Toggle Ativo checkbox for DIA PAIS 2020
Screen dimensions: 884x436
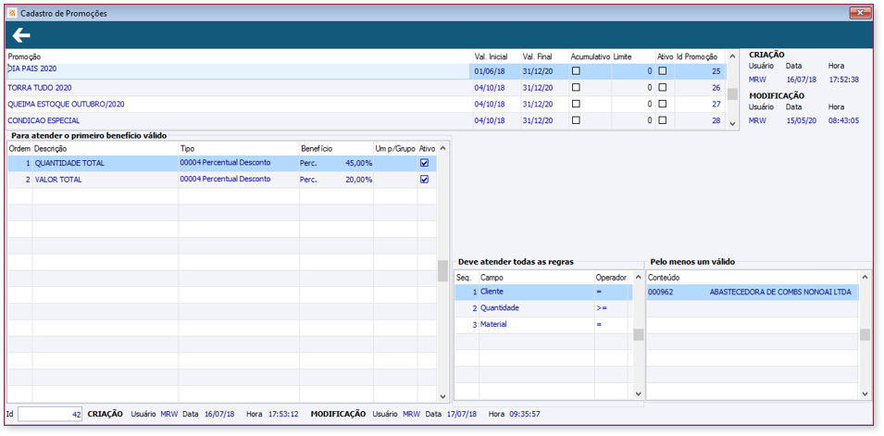click(x=663, y=71)
